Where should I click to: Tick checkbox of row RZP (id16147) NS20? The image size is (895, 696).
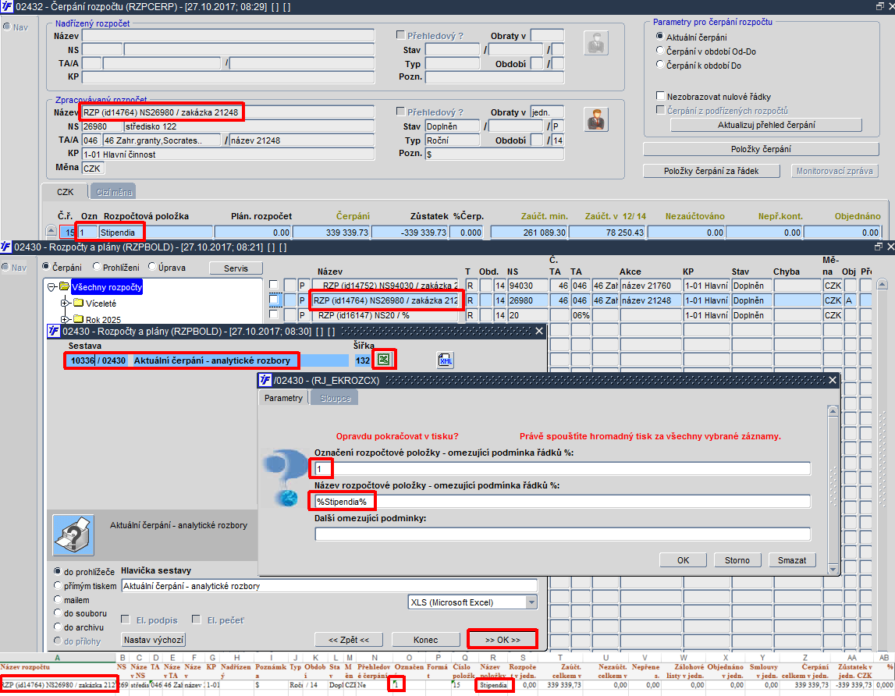pos(274,314)
